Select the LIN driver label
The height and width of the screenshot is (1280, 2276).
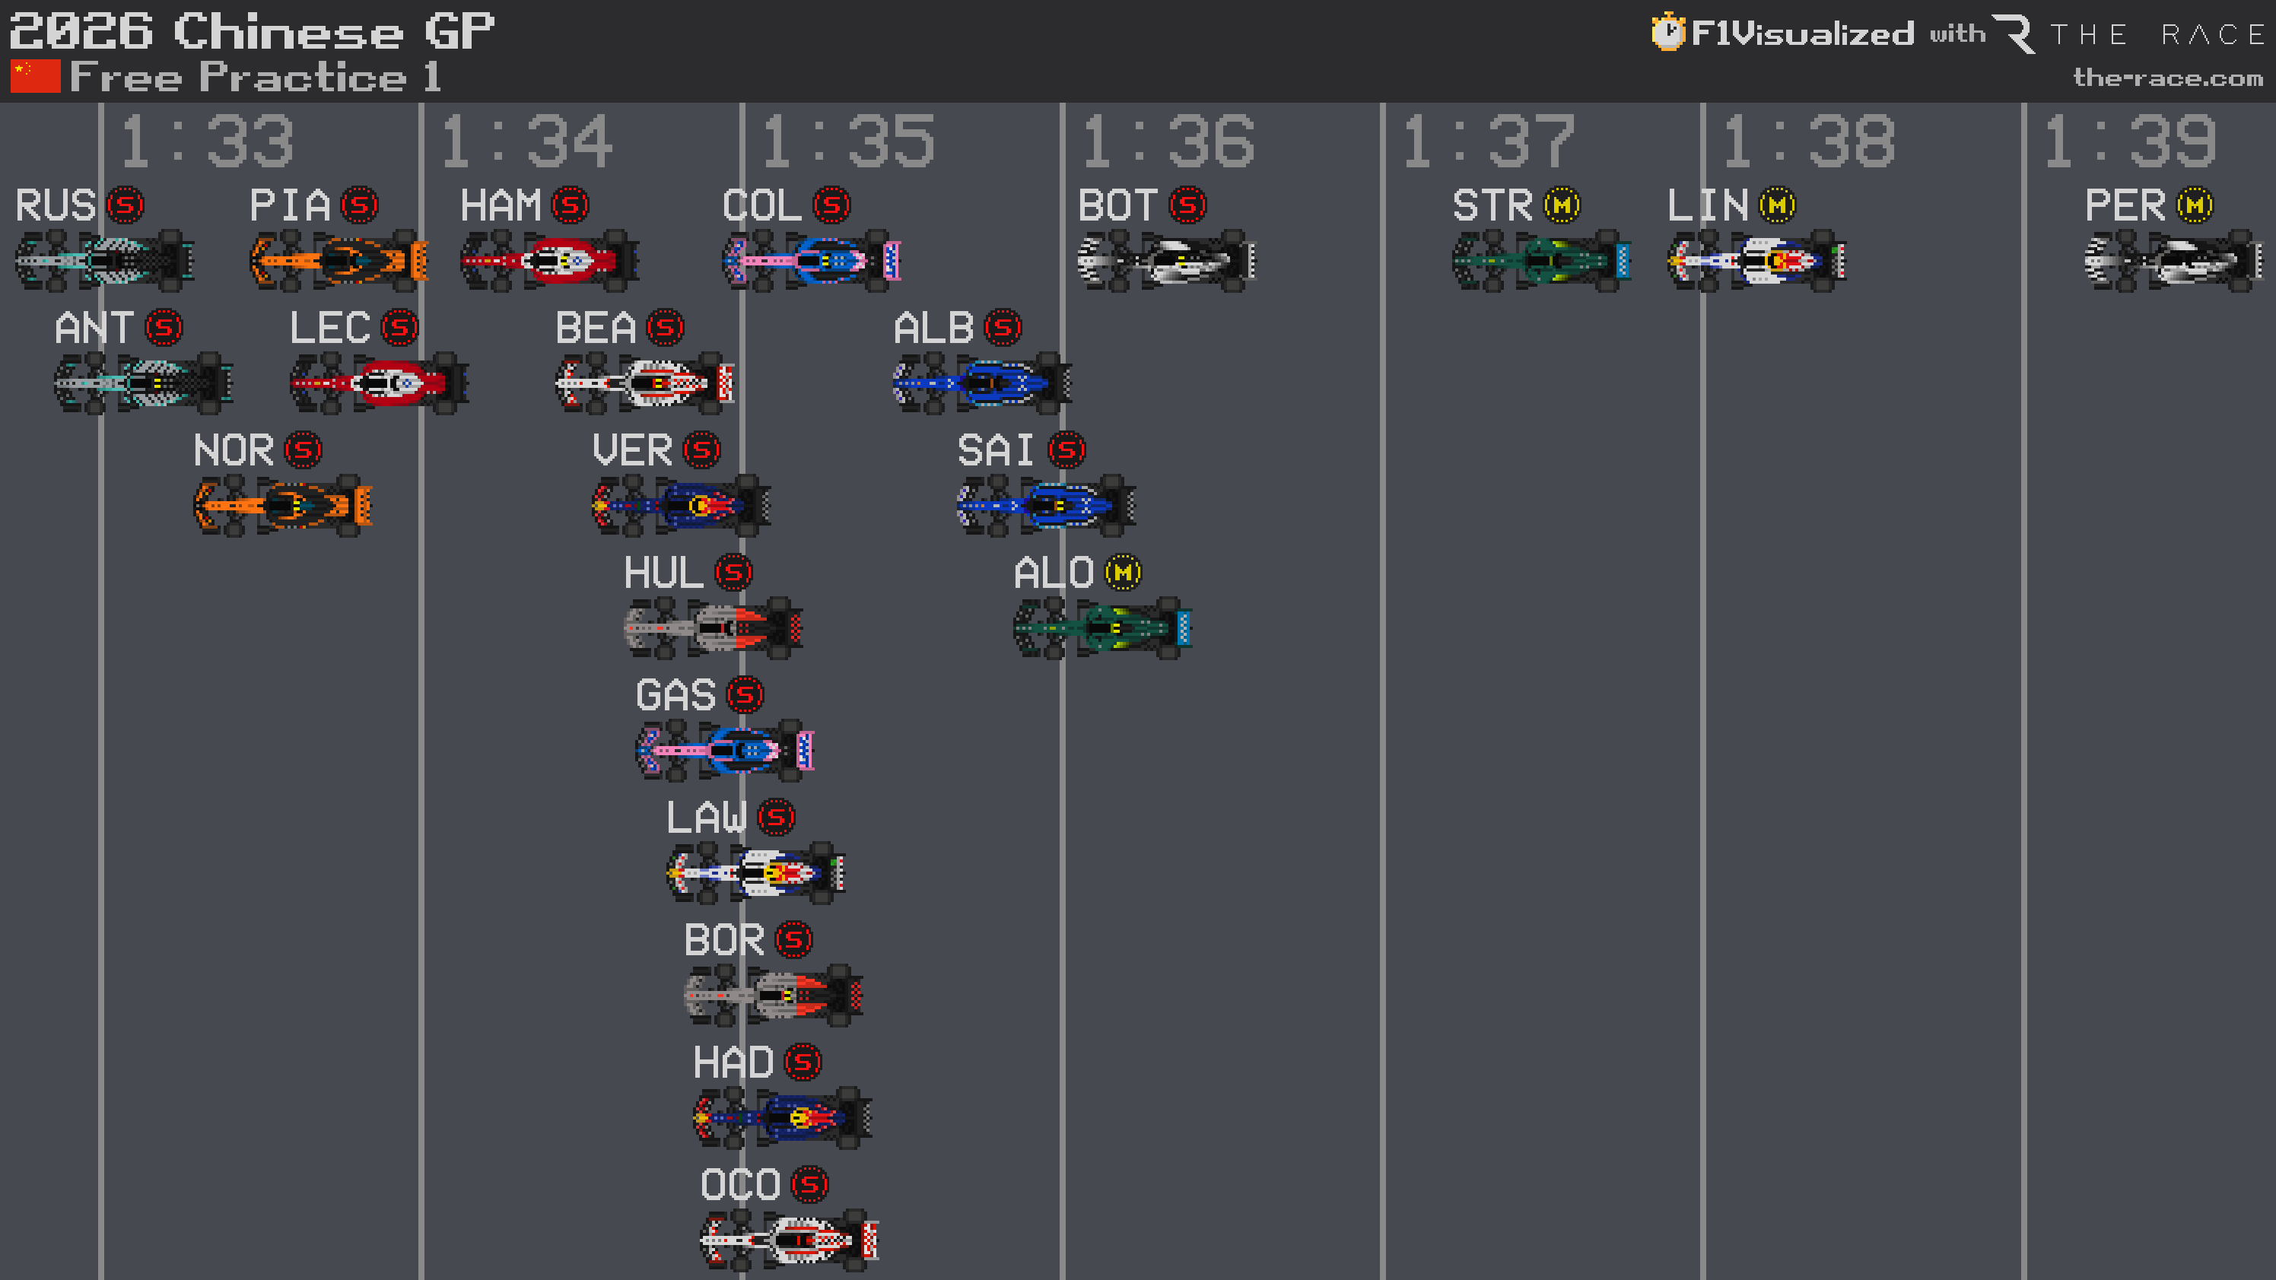(x=1706, y=206)
